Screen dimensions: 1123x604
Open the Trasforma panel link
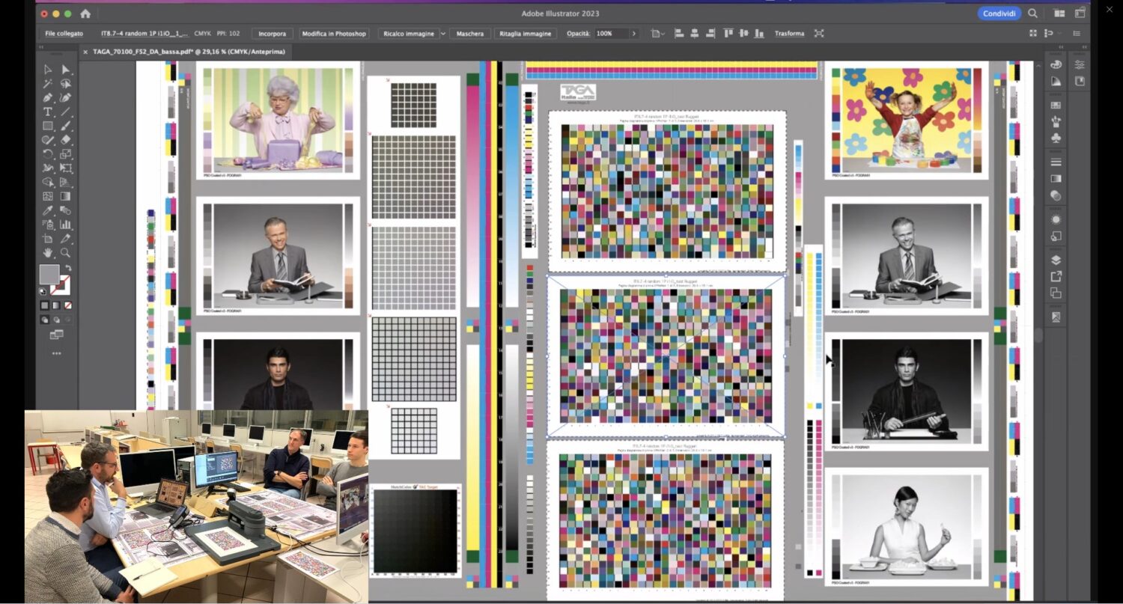pos(789,34)
